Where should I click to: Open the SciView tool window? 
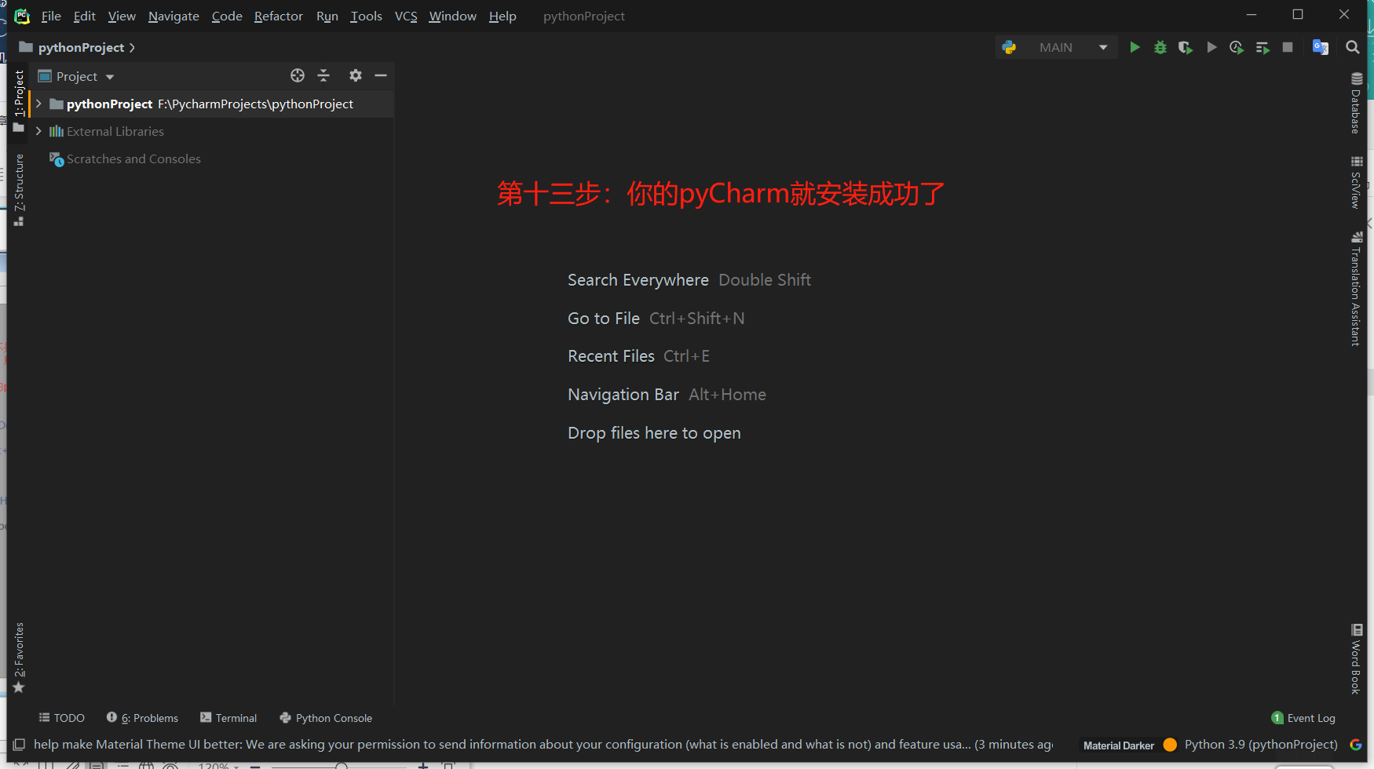click(x=1356, y=182)
